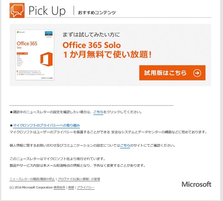This screenshot has height=201, width=223.
Task: Click the Microsoft logo in footer
Action: [196, 184]
